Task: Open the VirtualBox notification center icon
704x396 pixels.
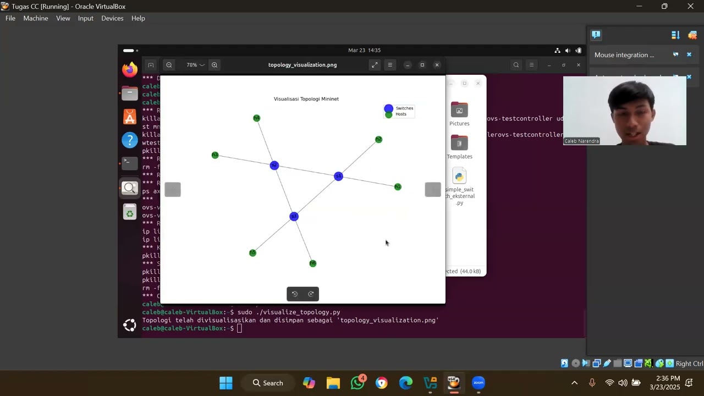Action: 596,35
